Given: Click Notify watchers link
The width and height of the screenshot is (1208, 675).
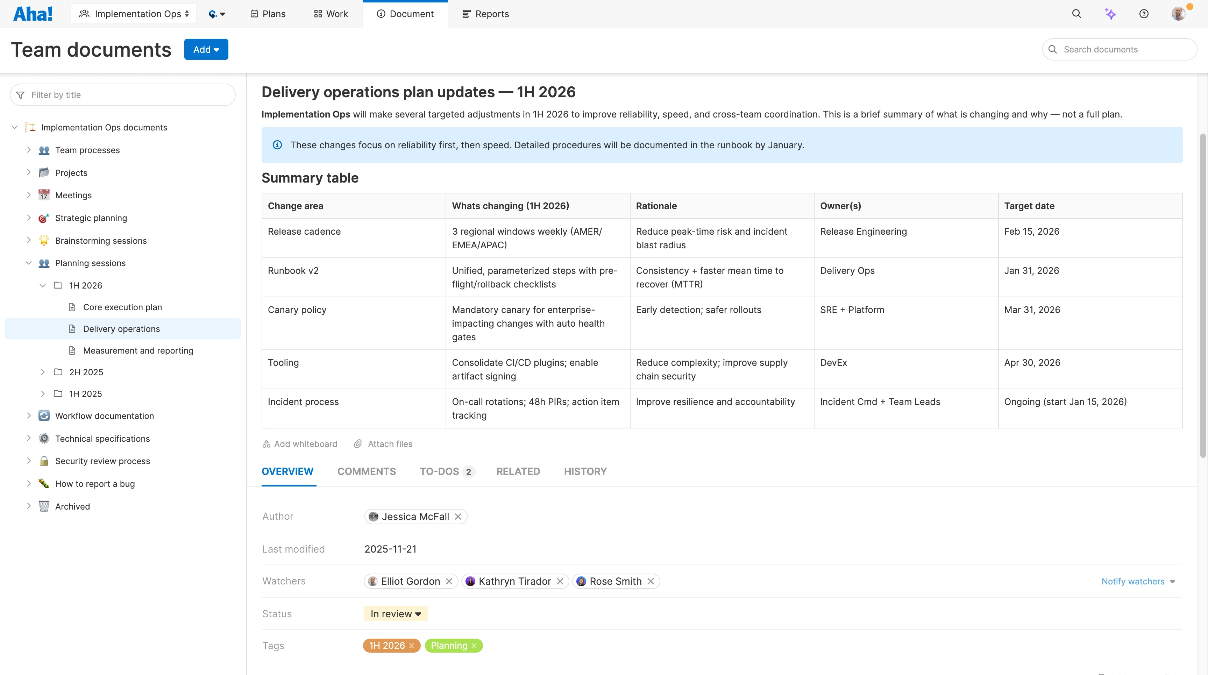Looking at the screenshot, I should [x=1134, y=581].
